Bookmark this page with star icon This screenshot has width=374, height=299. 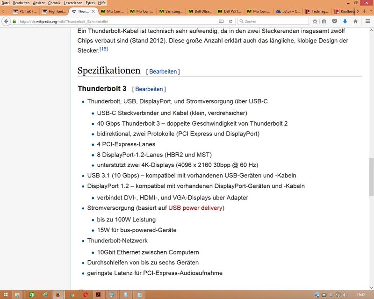315,21
